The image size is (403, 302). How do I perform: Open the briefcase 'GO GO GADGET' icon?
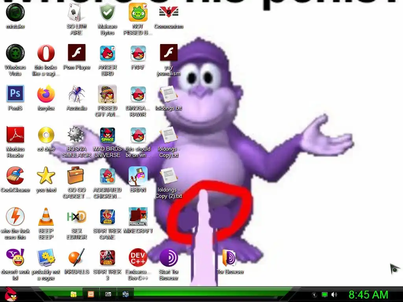tap(76, 175)
